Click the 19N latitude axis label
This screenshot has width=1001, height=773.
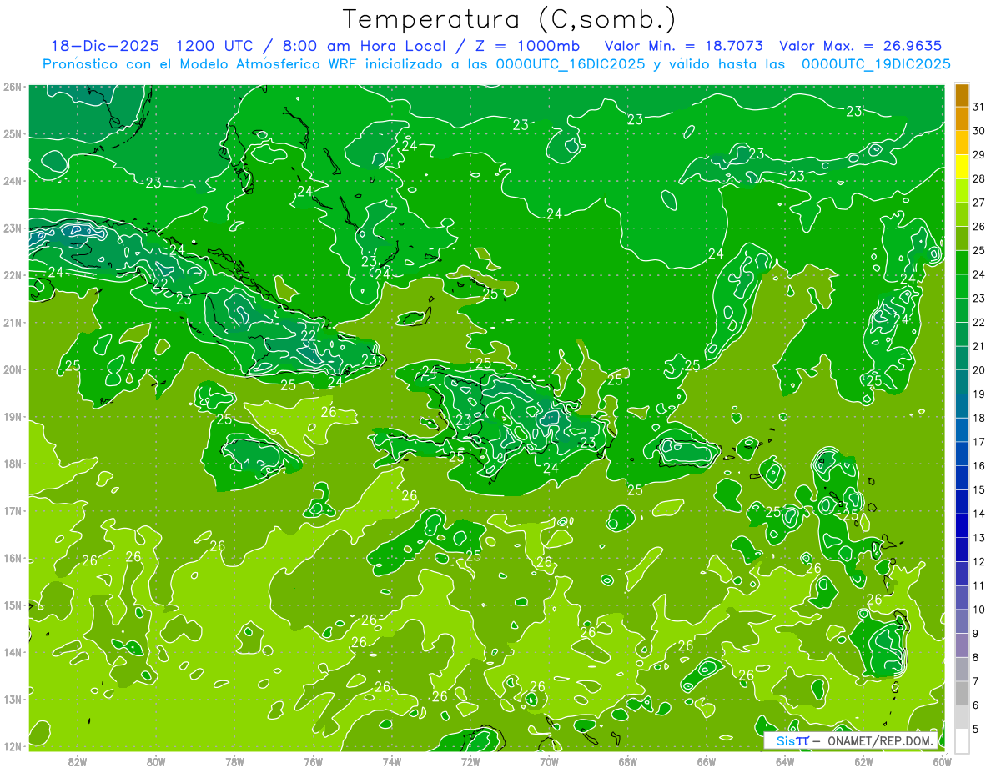point(13,417)
